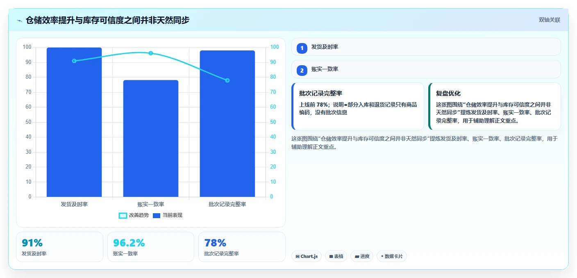The width and height of the screenshot is (577, 278).
Task: Click the 数据卡片 tag label
Action: point(394,257)
